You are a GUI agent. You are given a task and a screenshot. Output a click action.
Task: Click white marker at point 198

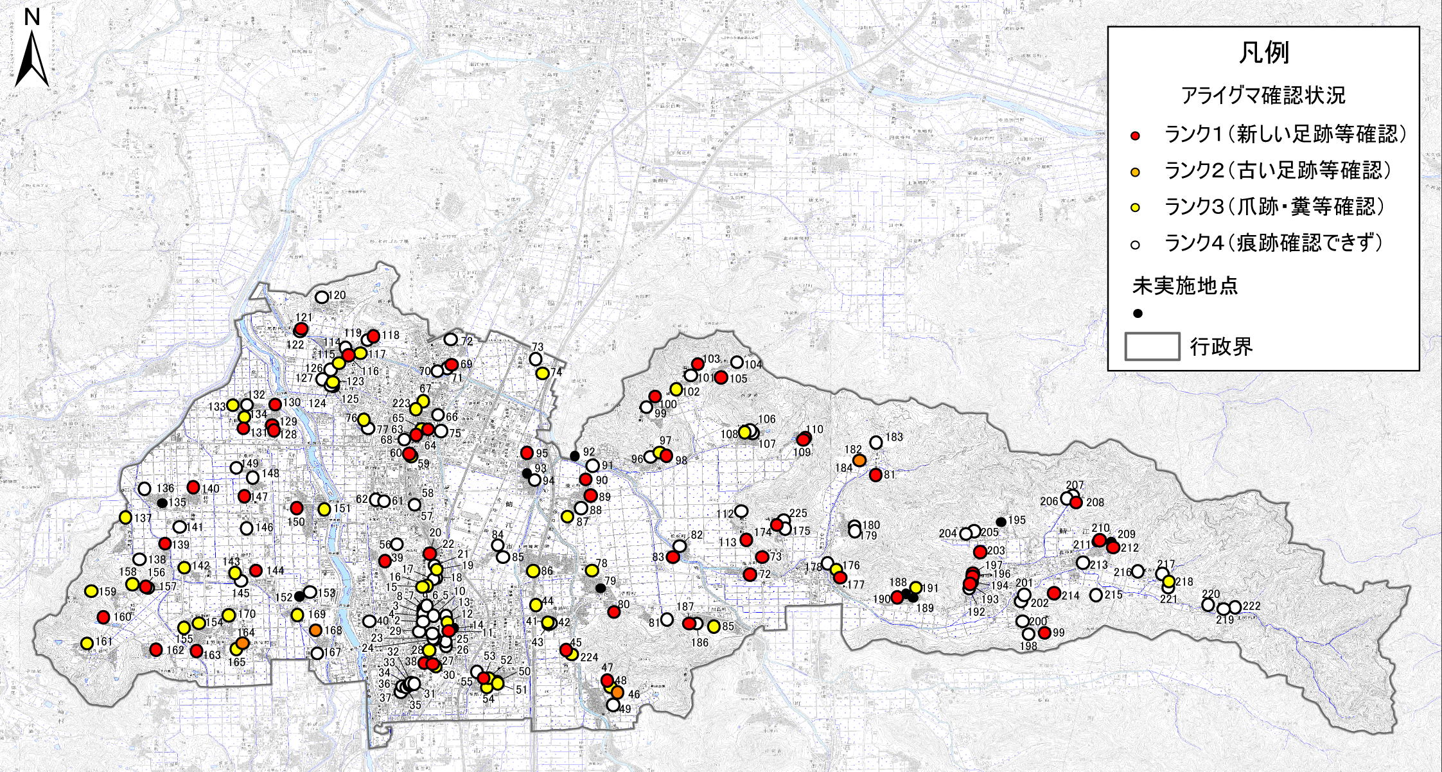point(1029,634)
